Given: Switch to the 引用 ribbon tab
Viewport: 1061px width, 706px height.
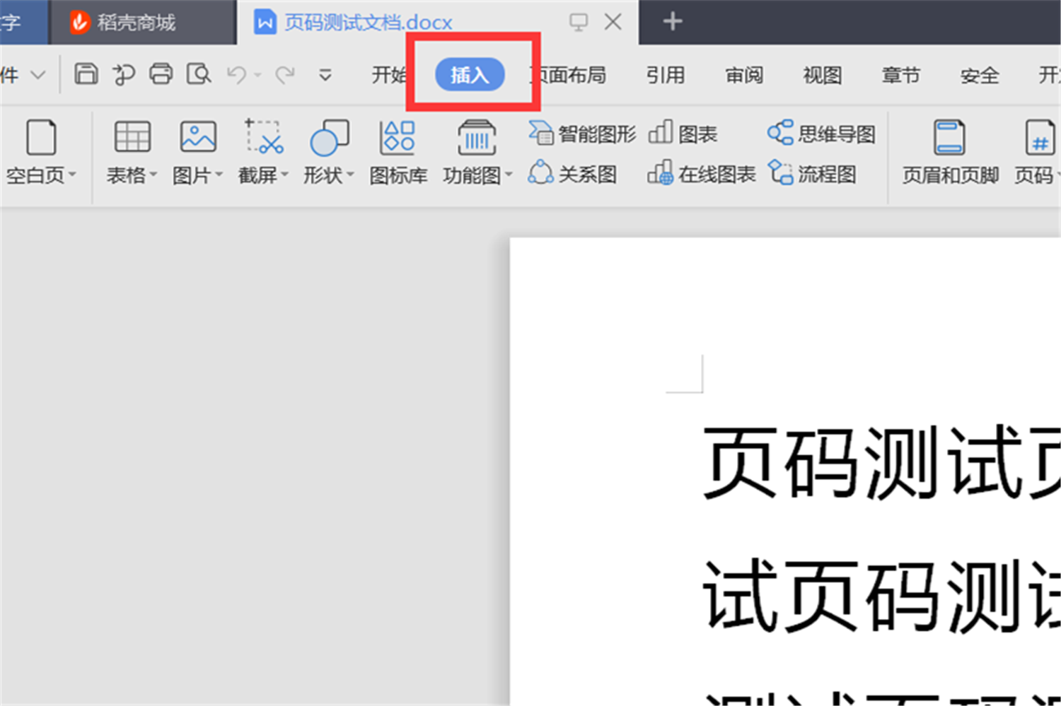Looking at the screenshot, I should click(x=666, y=75).
